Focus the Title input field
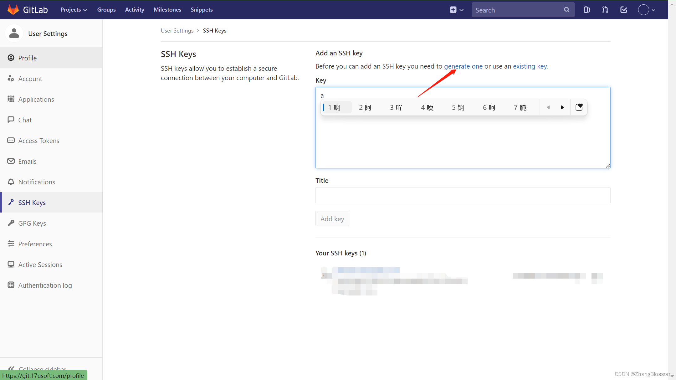The width and height of the screenshot is (676, 380). pos(463,195)
